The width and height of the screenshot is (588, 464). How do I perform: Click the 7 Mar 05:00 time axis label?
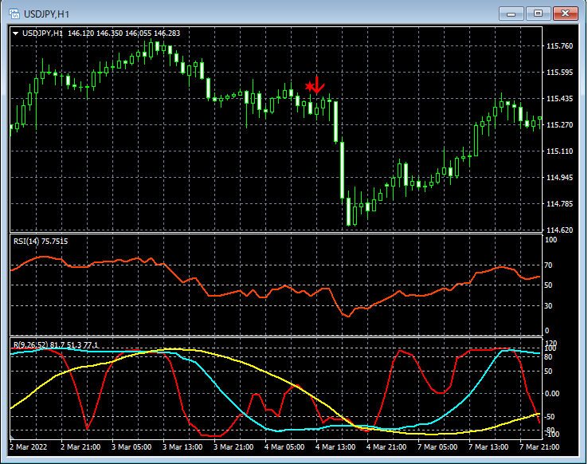437,447
